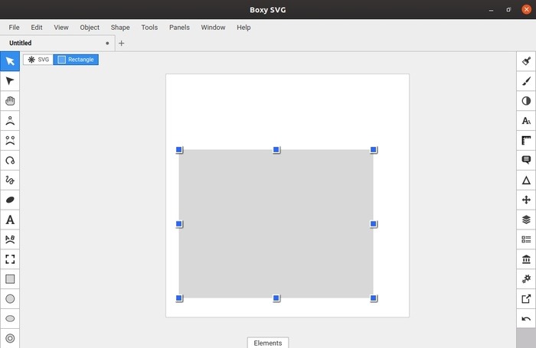Open the View menu
This screenshot has width=536, height=348.
(x=60, y=28)
